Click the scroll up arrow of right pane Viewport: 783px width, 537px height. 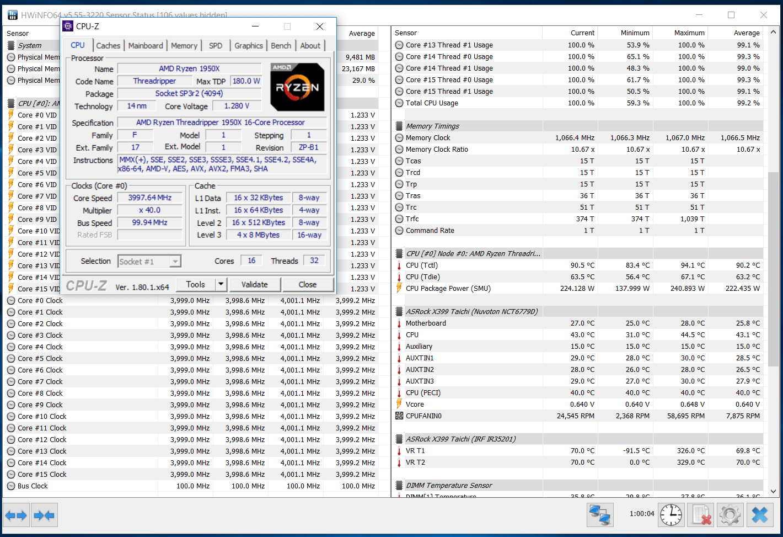click(x=773, y=33)
